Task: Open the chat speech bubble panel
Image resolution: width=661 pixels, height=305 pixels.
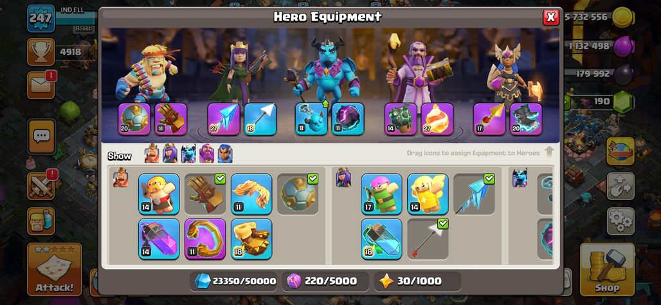Action: click(x=41, y=136)
